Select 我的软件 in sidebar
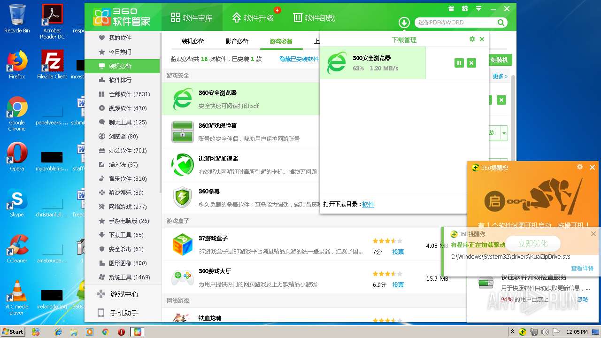Screen dimensions: 601x338 pyautogui.click(x=122, y=38)
